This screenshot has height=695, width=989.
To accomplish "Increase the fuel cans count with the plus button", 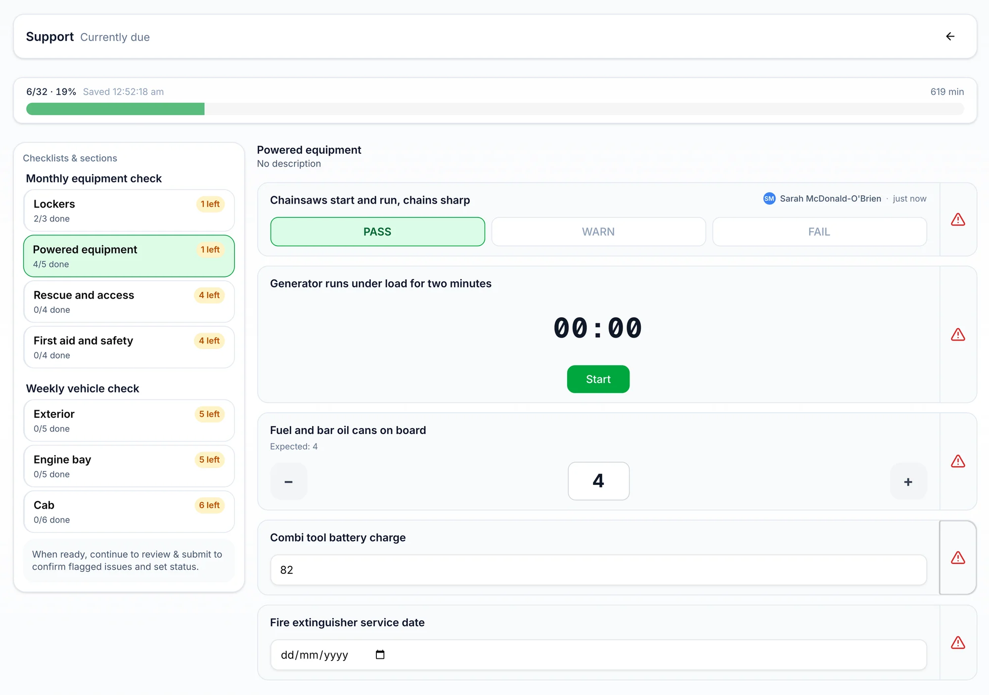I will pyautogui.click(x=908, y=481).
